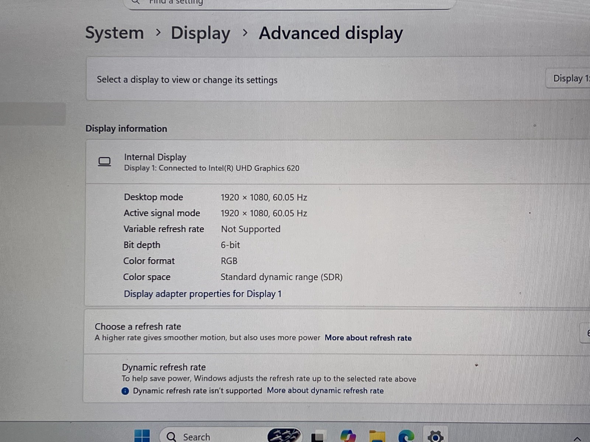Launch Microsoft Edge from the taskbar
This screenshot has height=442, width=590.
(x=406, y=436)
